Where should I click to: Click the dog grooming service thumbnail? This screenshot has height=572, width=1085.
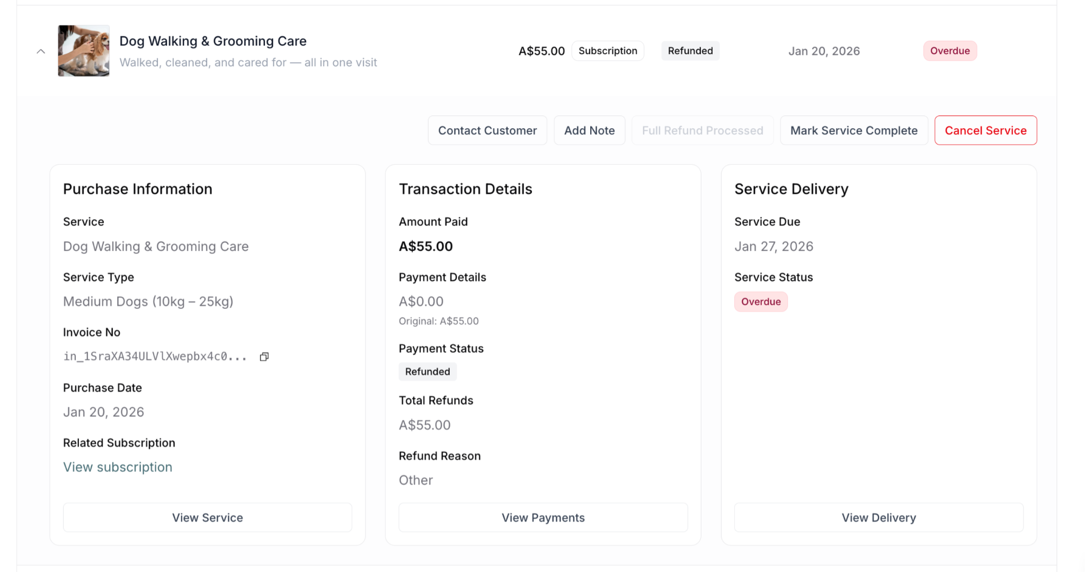click(84, 51)
